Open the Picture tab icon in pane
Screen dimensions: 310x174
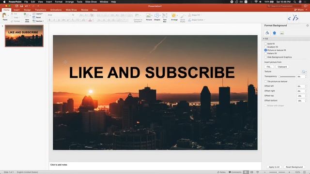[282, 33]
